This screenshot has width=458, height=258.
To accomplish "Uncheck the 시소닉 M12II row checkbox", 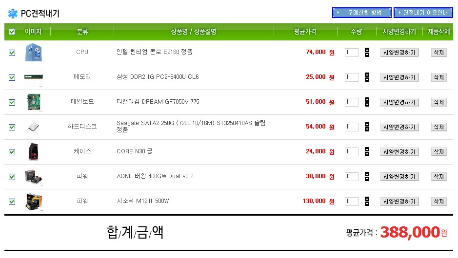I will [12, 202].
